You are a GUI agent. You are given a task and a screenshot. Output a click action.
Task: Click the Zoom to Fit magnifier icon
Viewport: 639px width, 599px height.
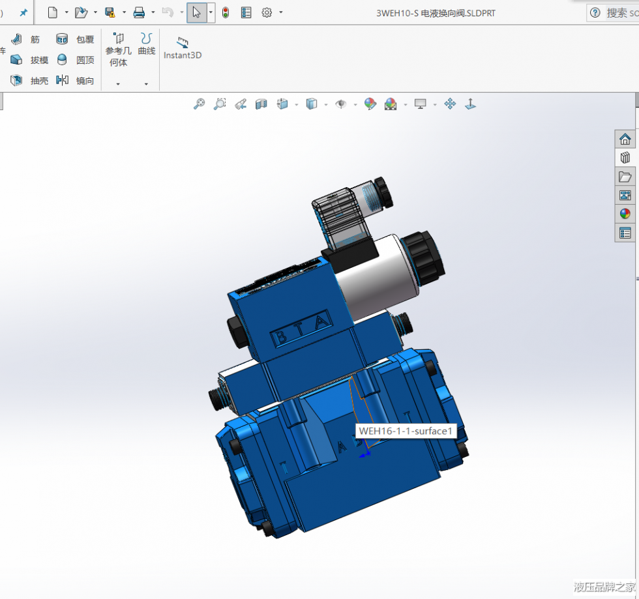200,104
